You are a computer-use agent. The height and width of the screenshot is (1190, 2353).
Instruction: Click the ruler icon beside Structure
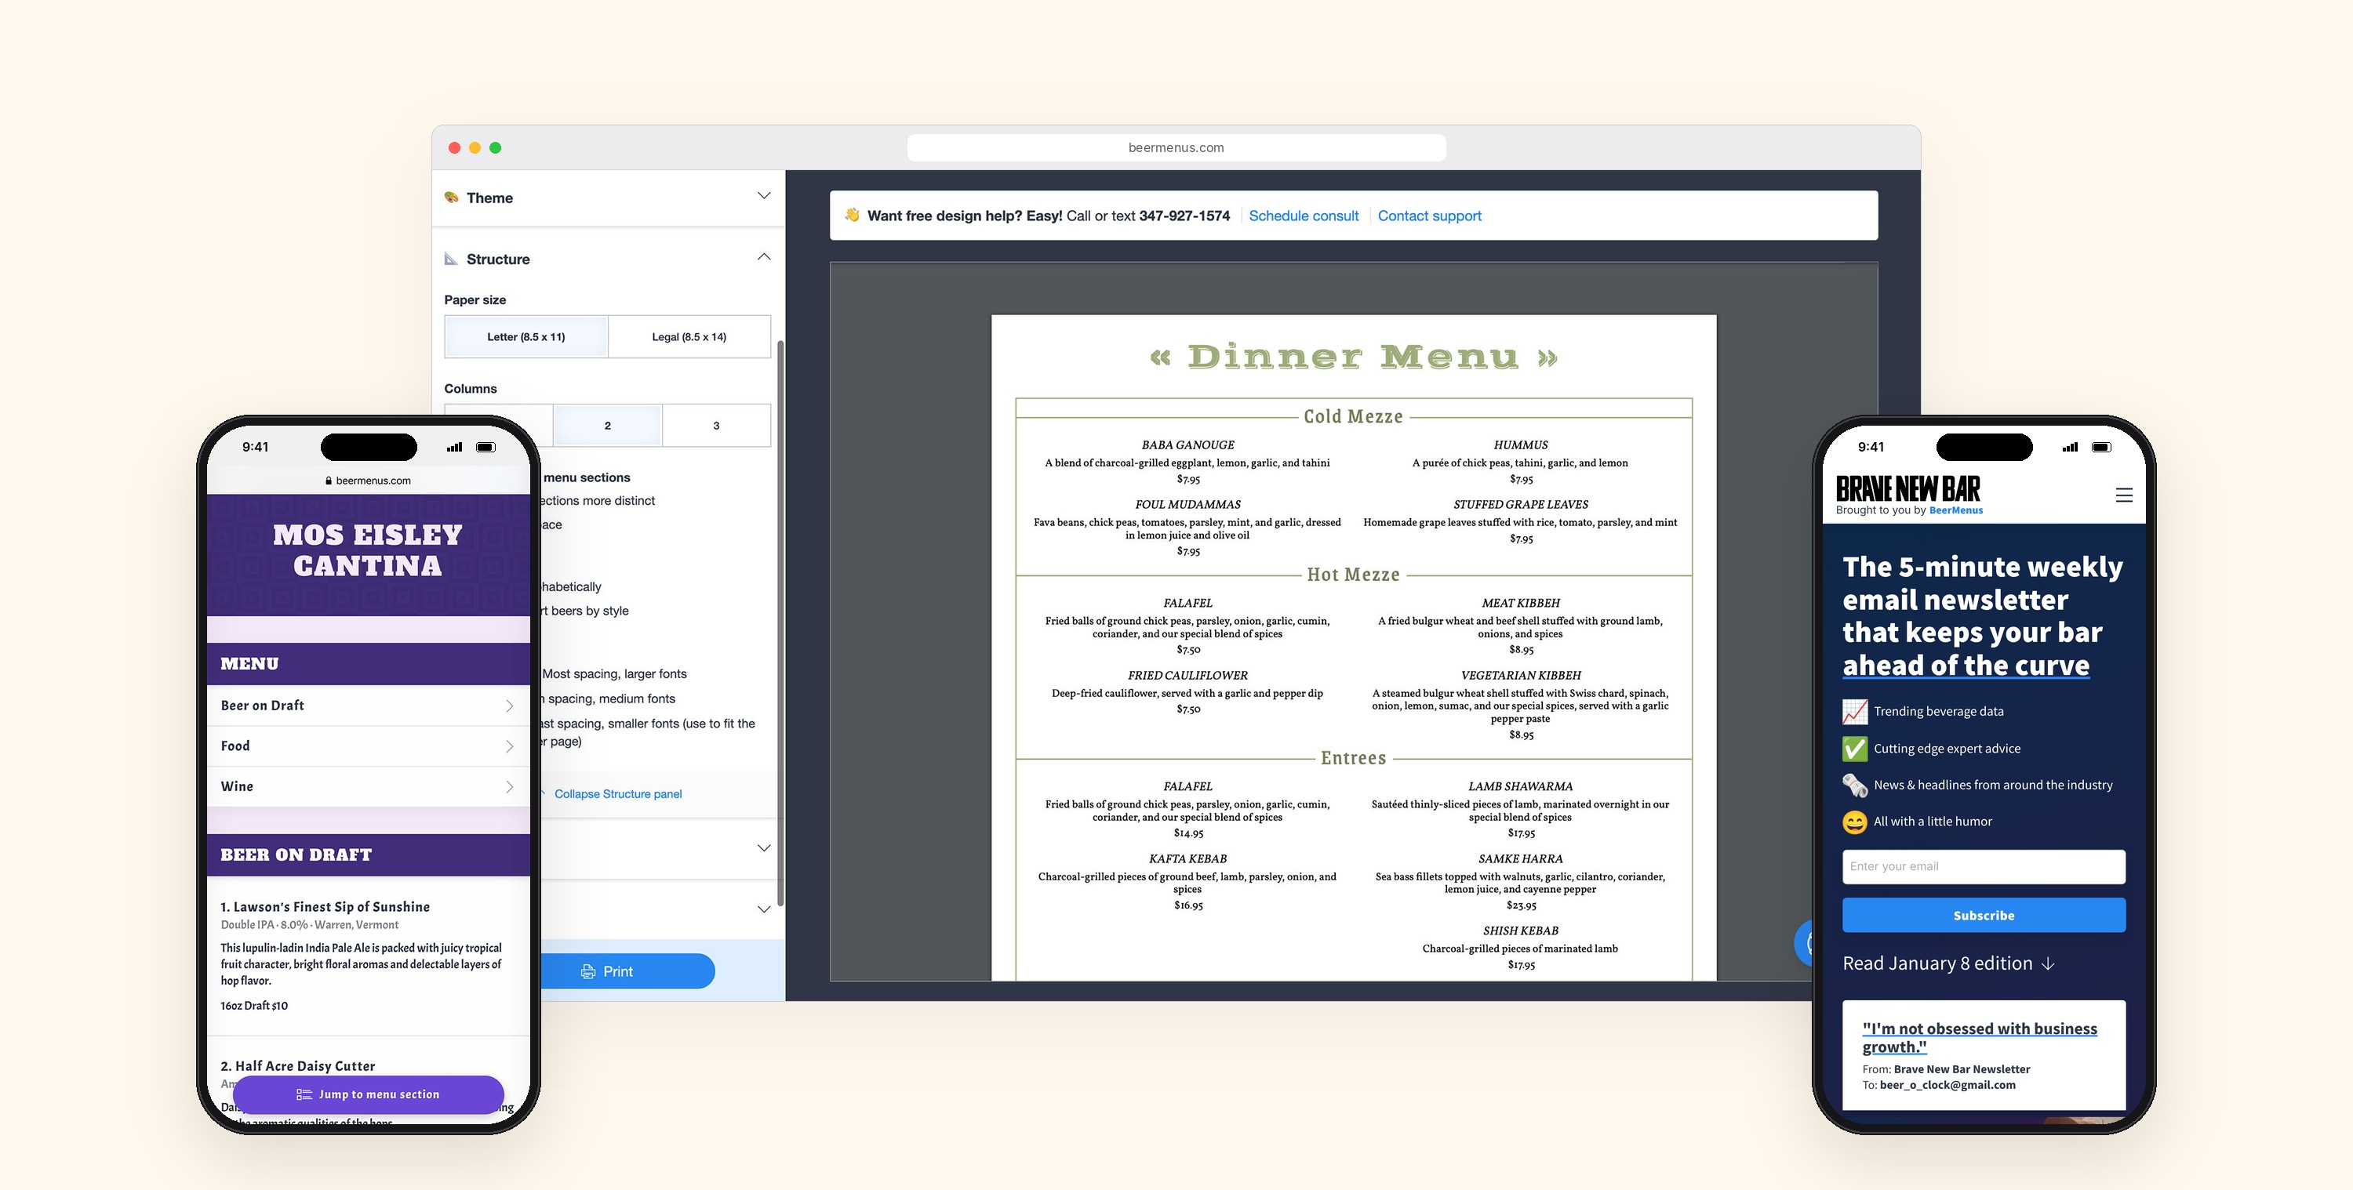pyautogui.click(x=450, y=259)
